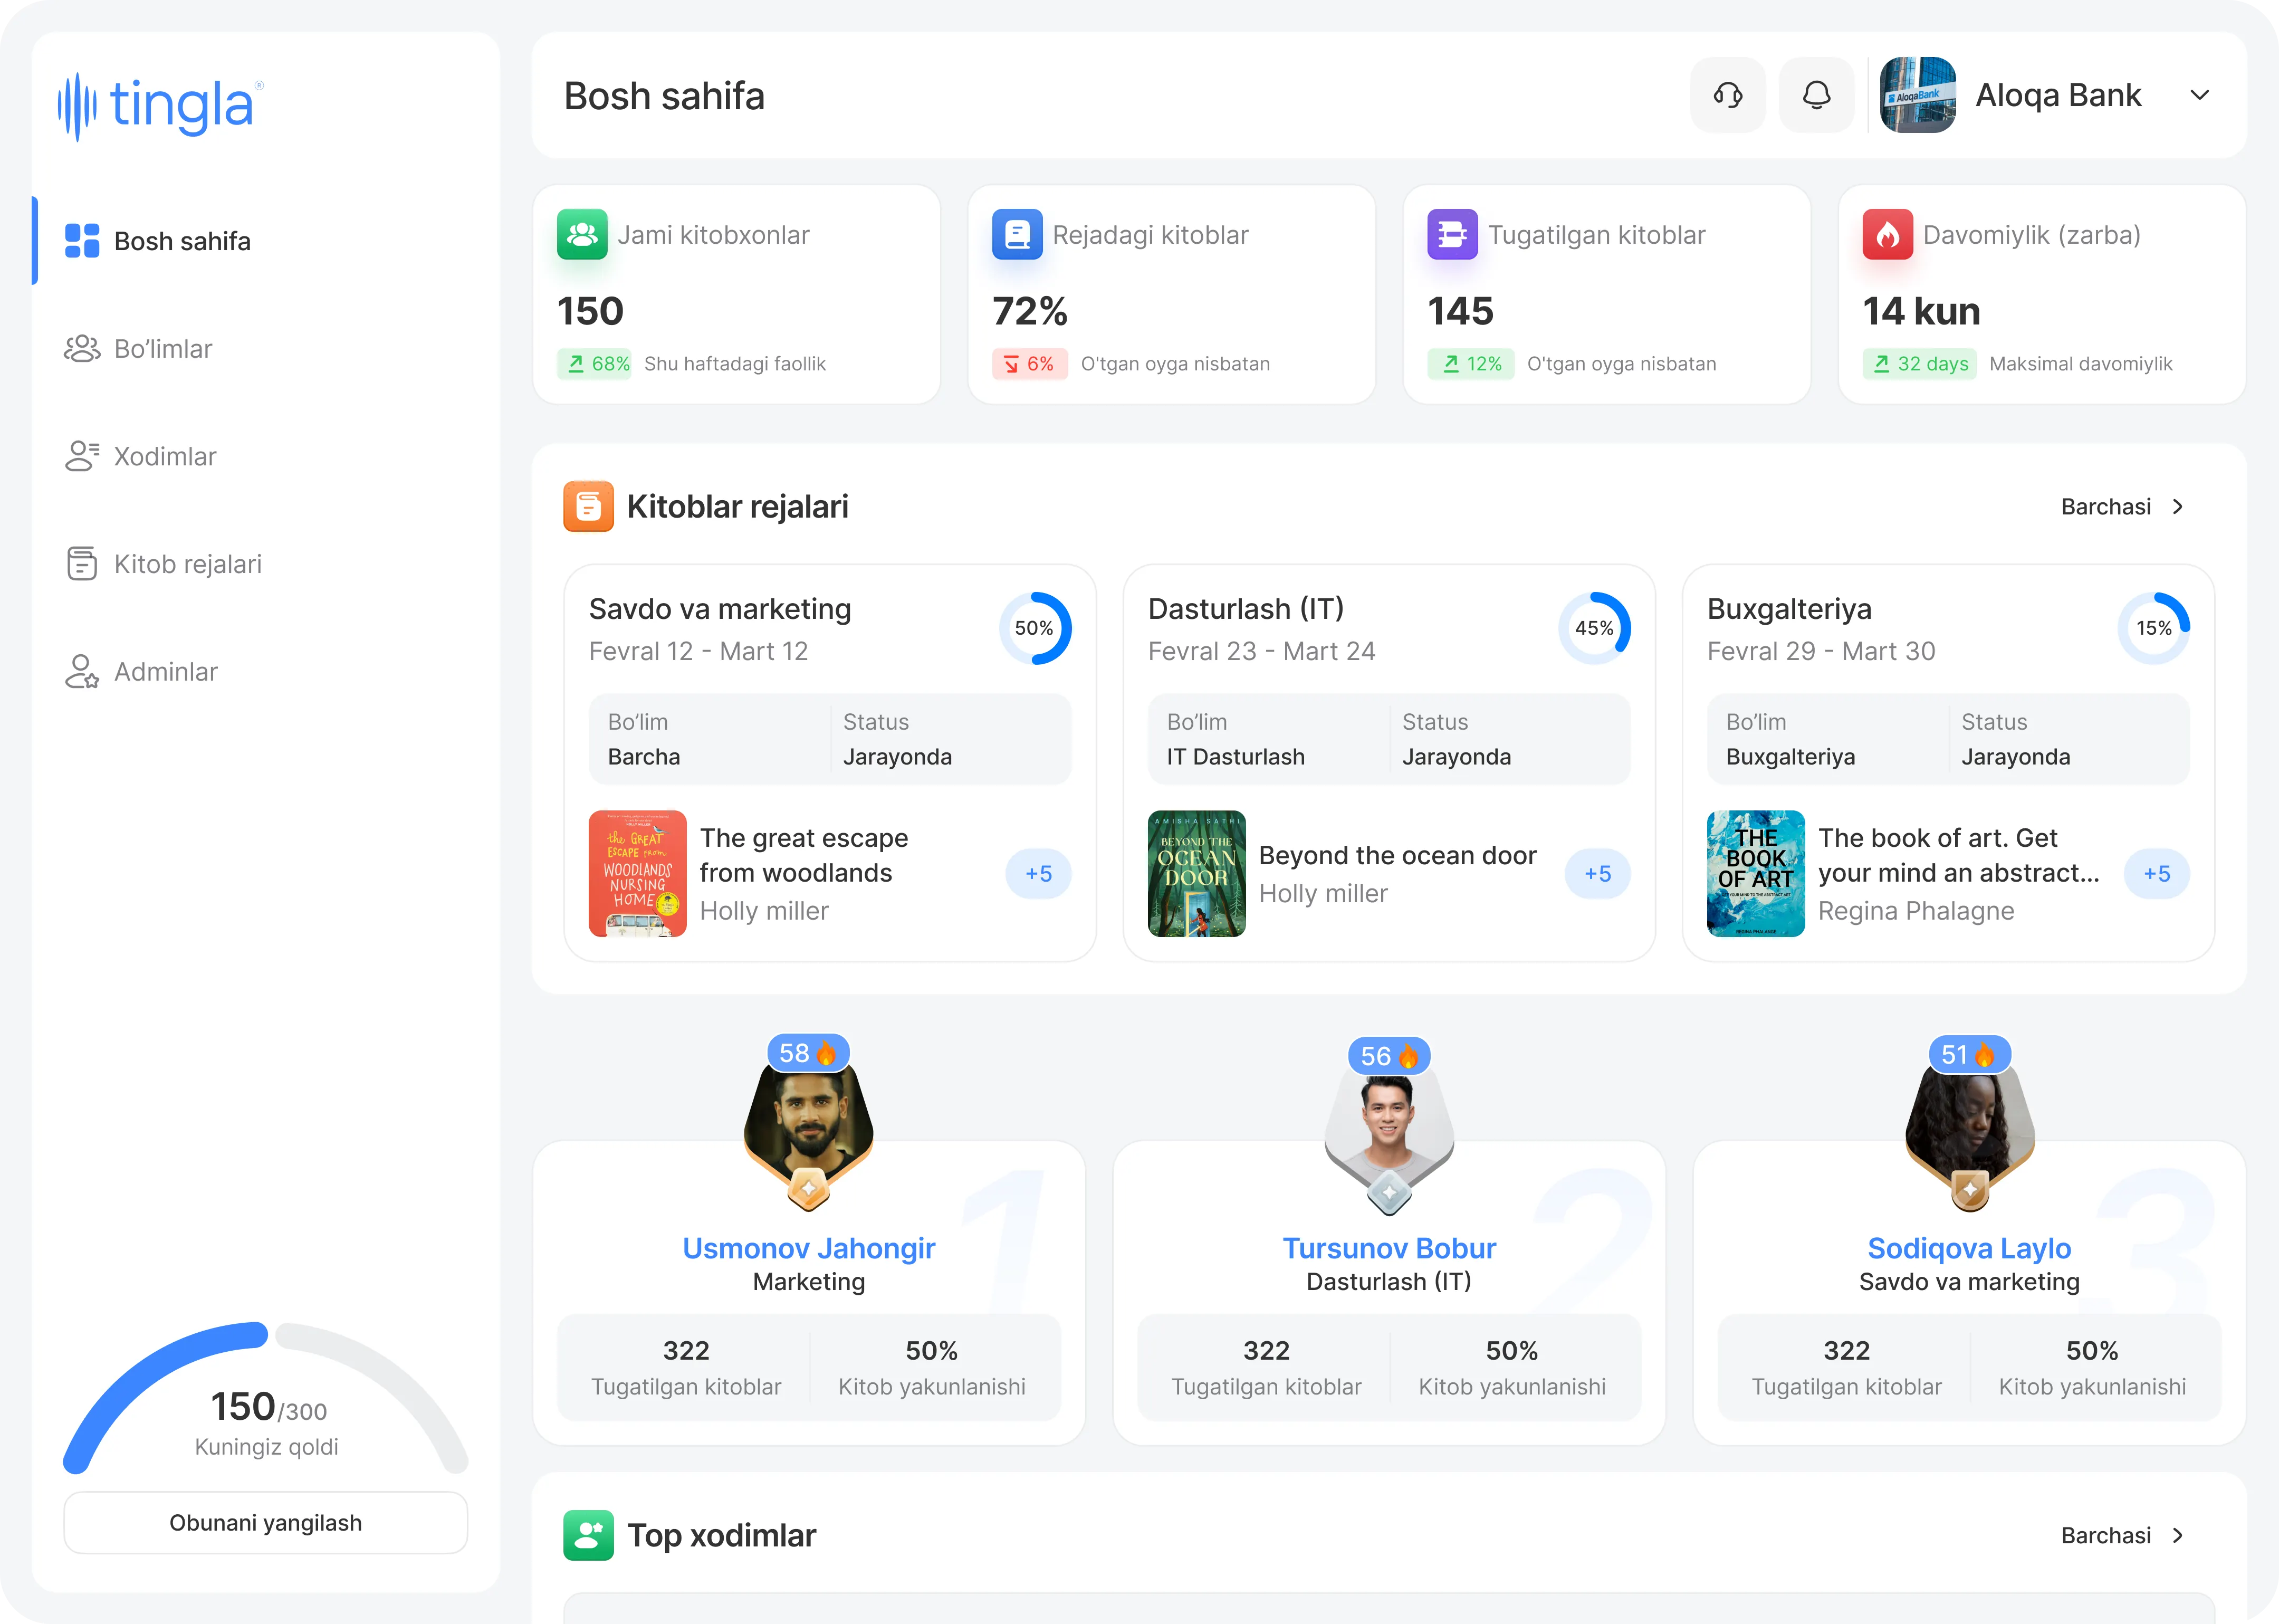Open Barchasi chevron for Kitoblar rejalari
Viewport: 2279px width, 1624px height.
[x=2178, y=507]
